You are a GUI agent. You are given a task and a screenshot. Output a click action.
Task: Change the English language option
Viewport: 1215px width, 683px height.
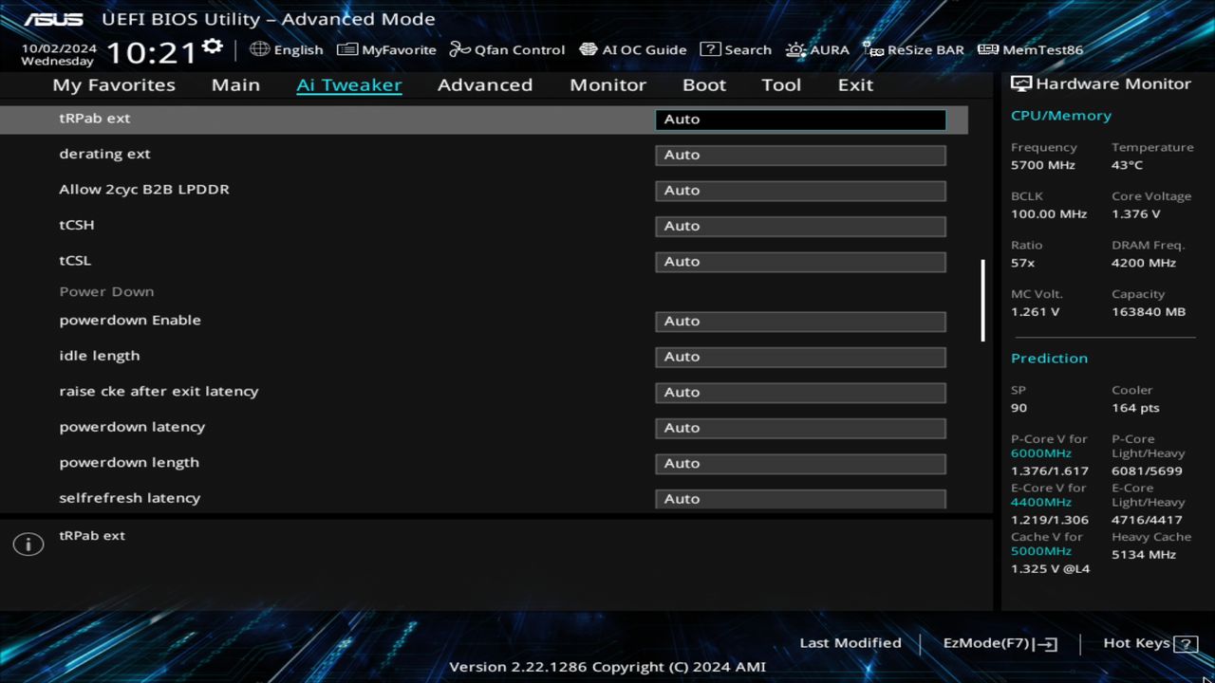[287, 49]
